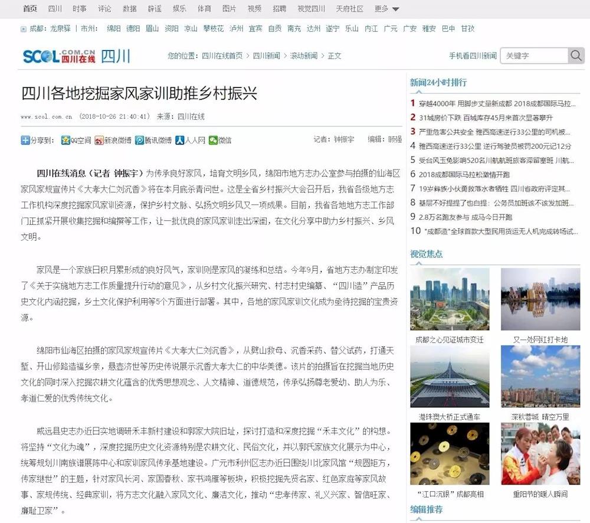Click the search magnifier icon
This screenshot has width=590, height=523.
[576, 55]
